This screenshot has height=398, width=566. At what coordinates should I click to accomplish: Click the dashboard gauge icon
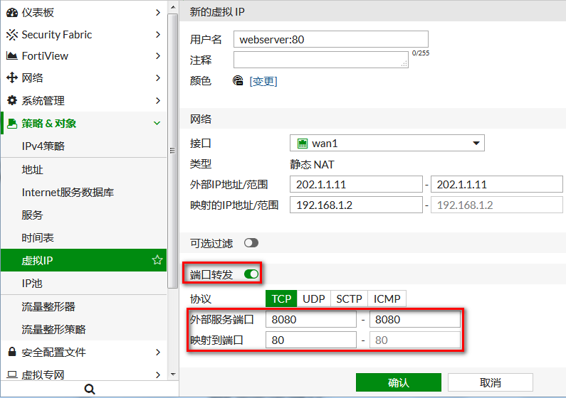(x=12, y=13)
